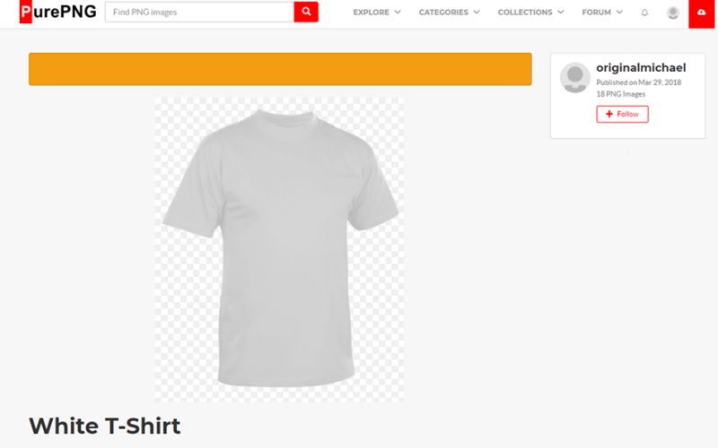
Task: Focus the Find PNG images search field
Action: (x=199, y=12)
